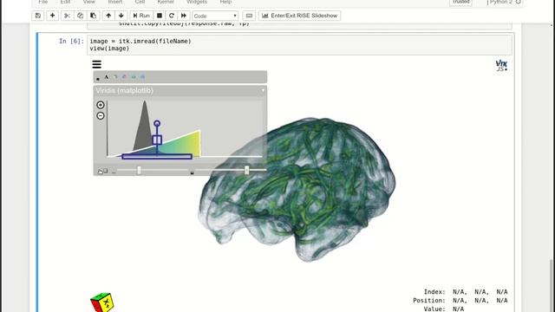Open the command palette keyboard icon
The height and width of the screenshot is (312, 555).
coord(249,16)
